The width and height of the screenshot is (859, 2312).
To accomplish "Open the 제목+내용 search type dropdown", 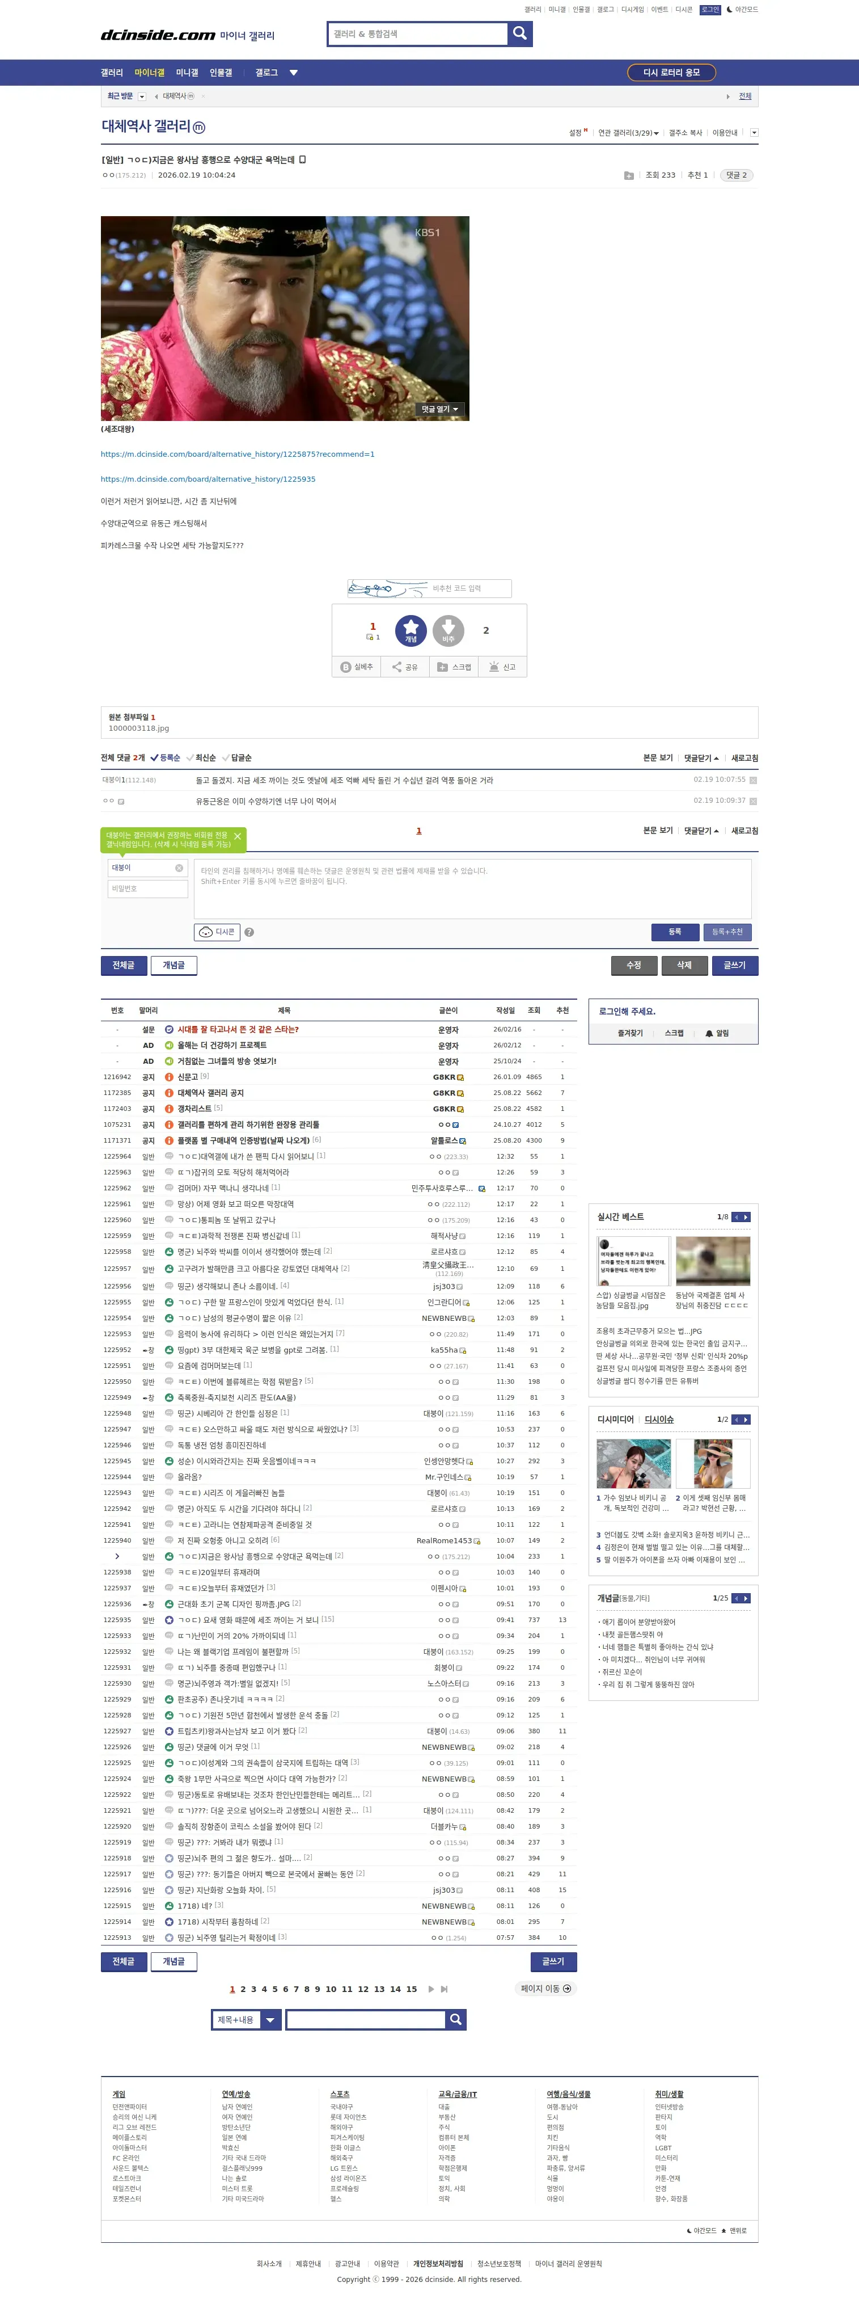I will pos(247,2019).
